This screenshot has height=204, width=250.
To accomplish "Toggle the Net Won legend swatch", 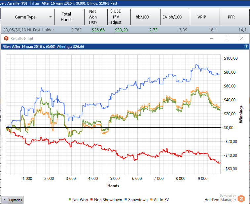I will tap(69, 199).
